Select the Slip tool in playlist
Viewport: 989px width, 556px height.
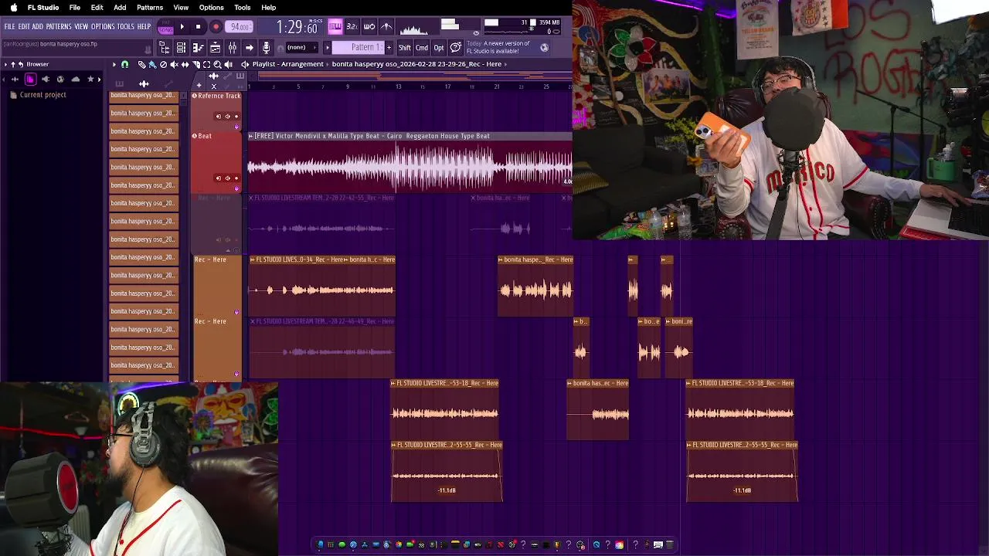(185, 65)
